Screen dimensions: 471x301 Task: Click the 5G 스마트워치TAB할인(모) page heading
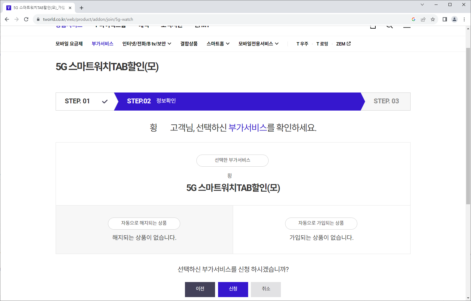[x=107, y=67]
